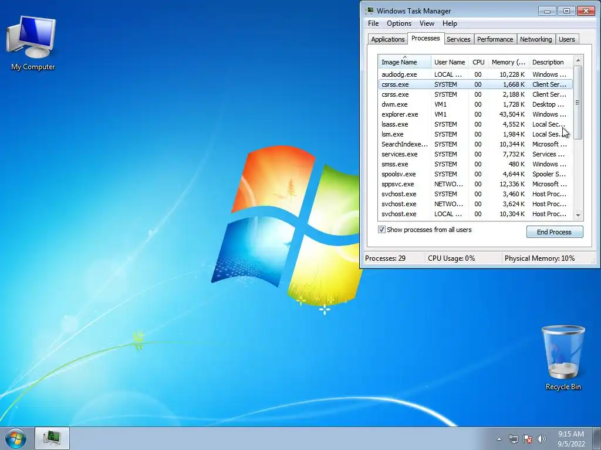This screenshot has height=450, width=601.
Task: Open the File menu
Action: click(373, 23)
